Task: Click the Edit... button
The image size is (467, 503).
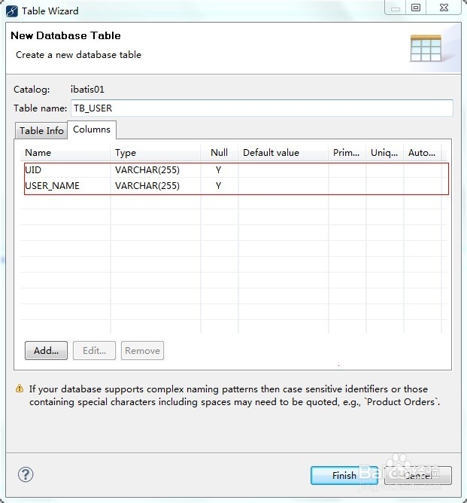Action: pyautogui.click(x=94, y=350)
